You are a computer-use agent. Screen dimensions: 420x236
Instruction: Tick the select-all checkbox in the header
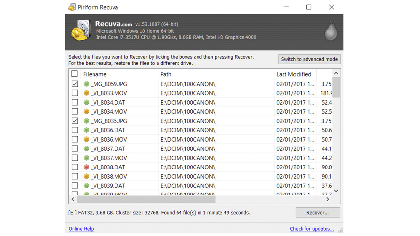[x=74, y=74]
